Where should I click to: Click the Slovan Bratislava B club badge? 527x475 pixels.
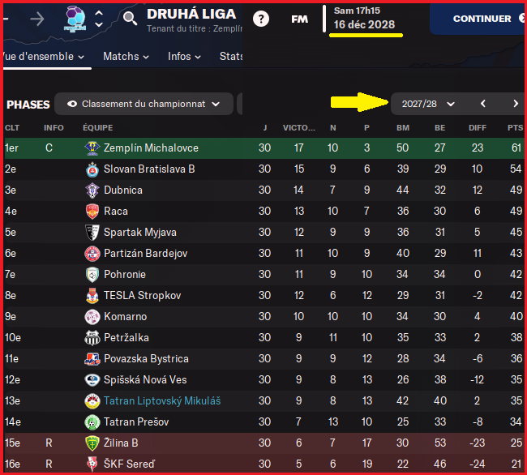pyautogui.click(x=92, y=169)
